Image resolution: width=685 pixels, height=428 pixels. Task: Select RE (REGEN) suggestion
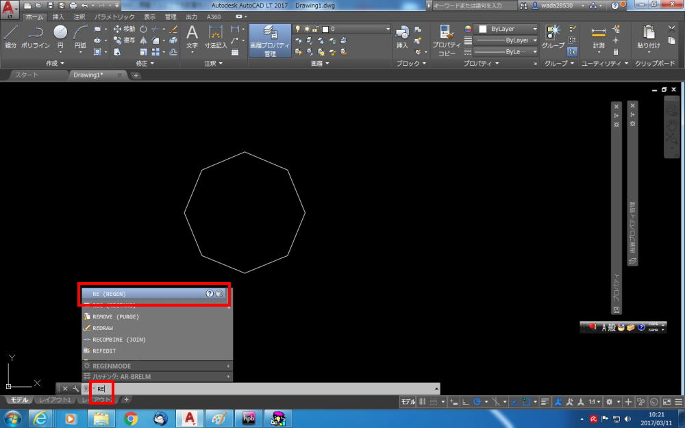coord(155,294)
